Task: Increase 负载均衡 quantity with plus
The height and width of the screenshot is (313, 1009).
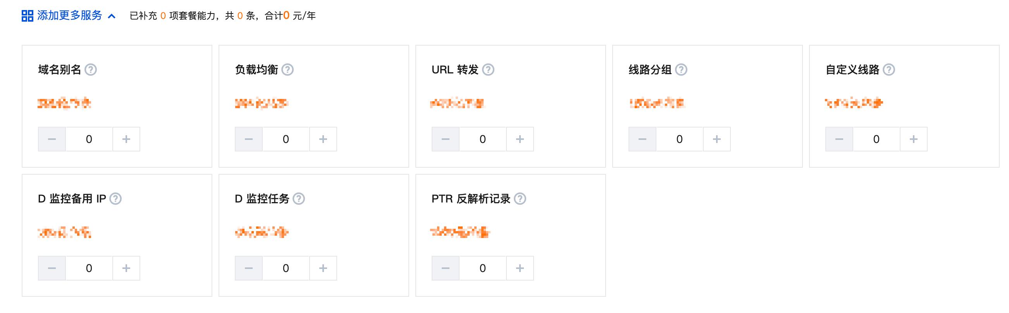Action: pyautogui.click(x=323, y=139)
